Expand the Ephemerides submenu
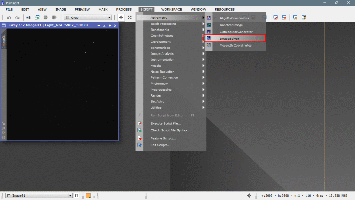Image resolution: width=355 pixels, height=200 pixels. [x=171, y=48]
